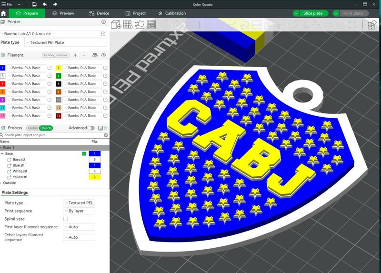This screenshot has height=273, width=381.
Task: Expand the Outside tree node
Action: tap(1, 183)
